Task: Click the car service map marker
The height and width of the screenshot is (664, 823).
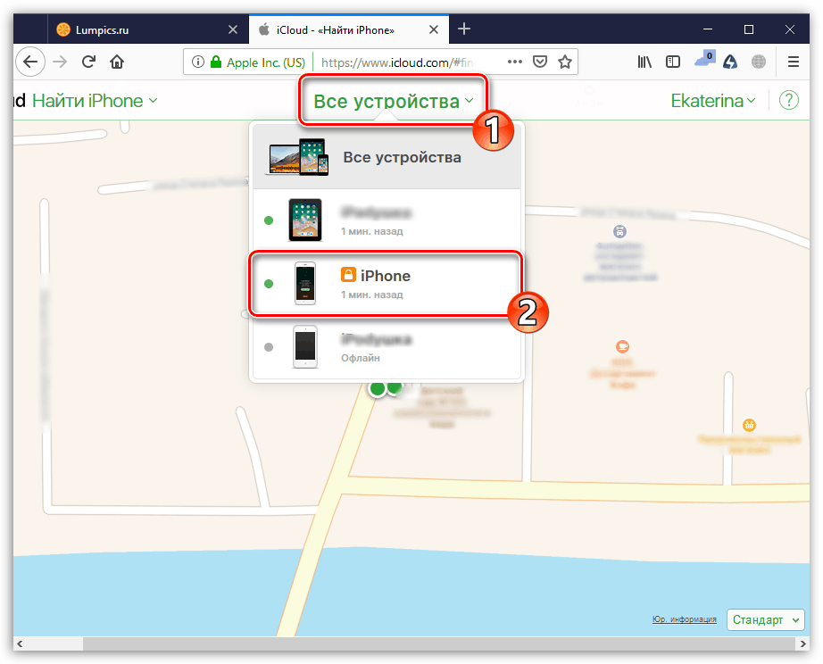Action: (x=619, y=231)
